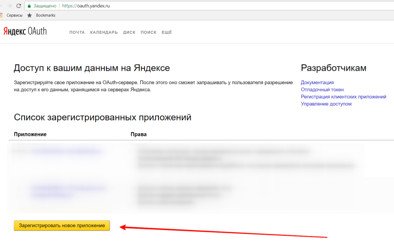Click the browser reload icon
The width and height of the screenshot is (394, 241).
18,6
